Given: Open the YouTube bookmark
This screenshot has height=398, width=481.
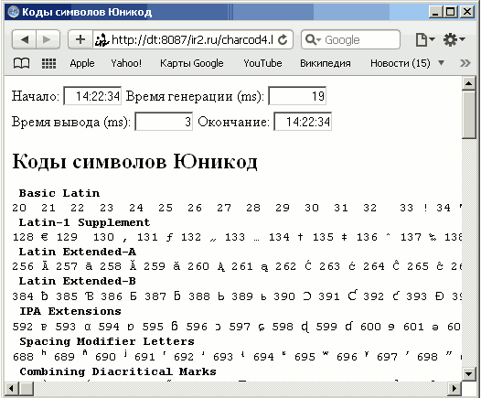Looking at the screenshot, I should click(x=262, y=63).
